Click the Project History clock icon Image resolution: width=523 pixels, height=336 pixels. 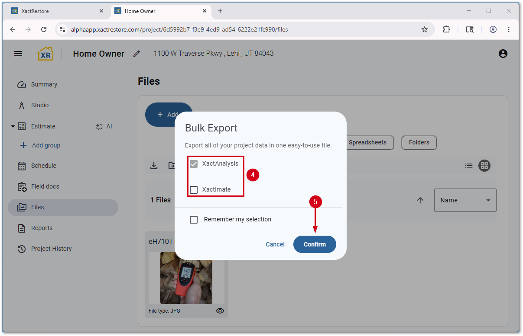(22, 249)
